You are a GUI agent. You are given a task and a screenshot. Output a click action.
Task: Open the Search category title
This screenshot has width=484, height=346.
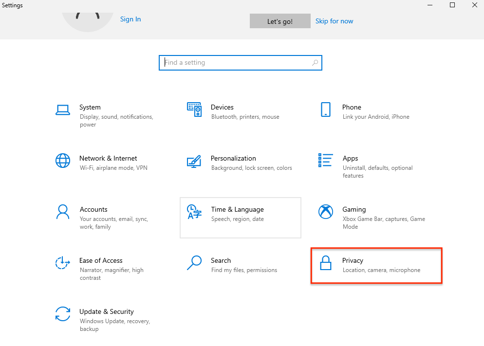(x=221, y=260)
